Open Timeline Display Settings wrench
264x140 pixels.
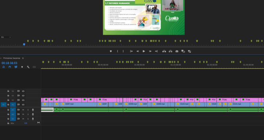[x=28, y=67]
